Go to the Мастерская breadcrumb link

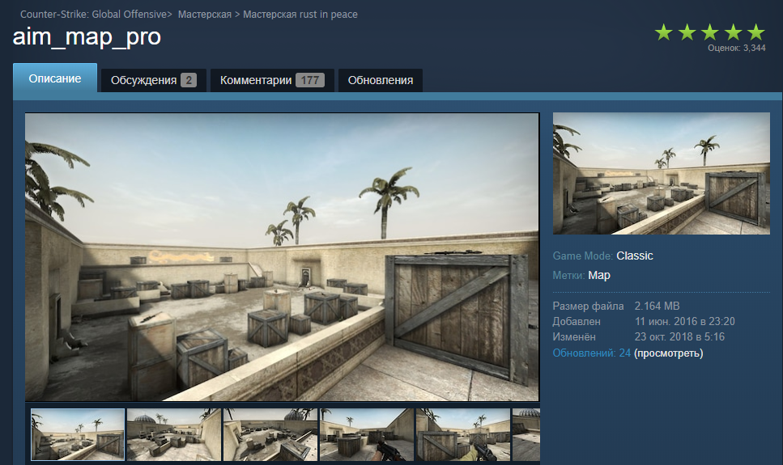(205, 15)
